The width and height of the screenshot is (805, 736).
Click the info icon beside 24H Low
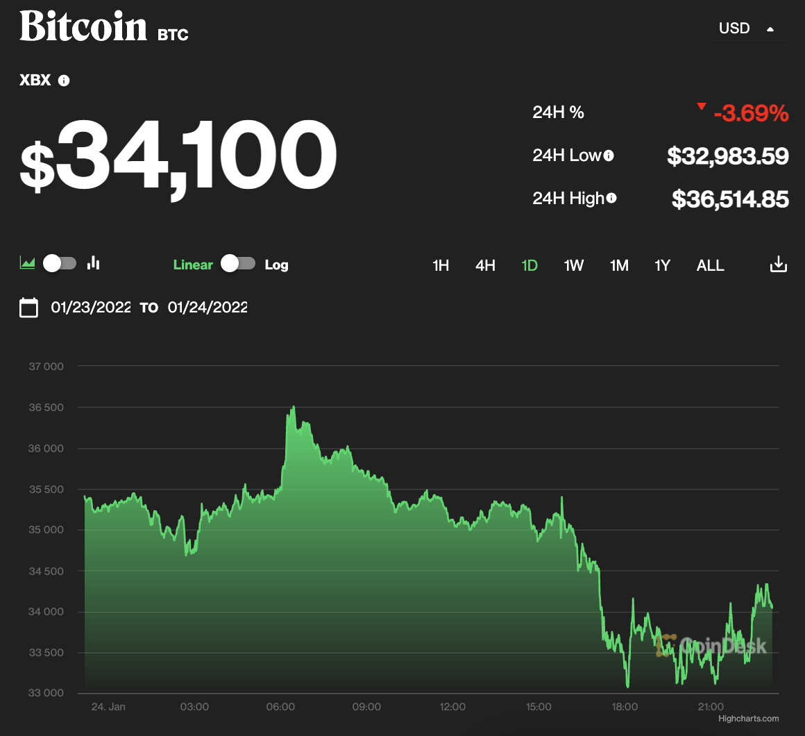(609, 156)
